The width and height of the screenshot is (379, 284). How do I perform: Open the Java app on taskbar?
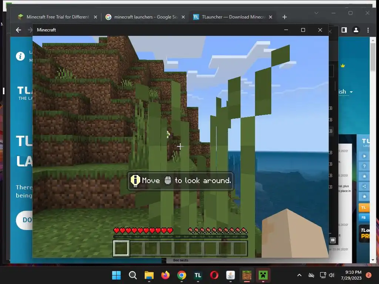(230, 275)
